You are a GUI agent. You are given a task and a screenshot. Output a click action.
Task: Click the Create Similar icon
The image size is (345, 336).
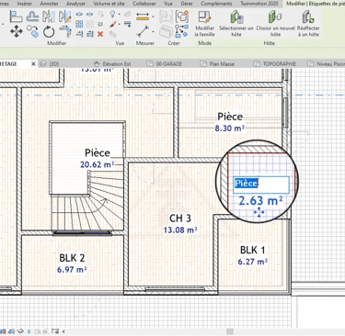pos(182,31)
